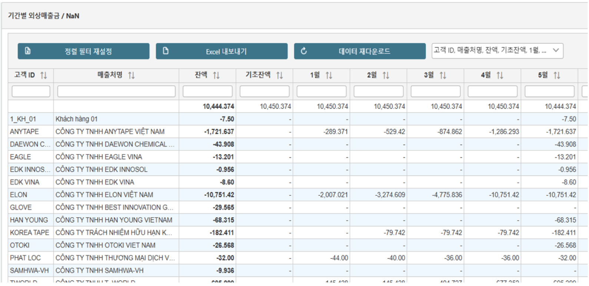This screenshot has width=589, height=286.
Task: Click the 5월 column sort icon
Action: pyautogui.click(x=557, y=75)
